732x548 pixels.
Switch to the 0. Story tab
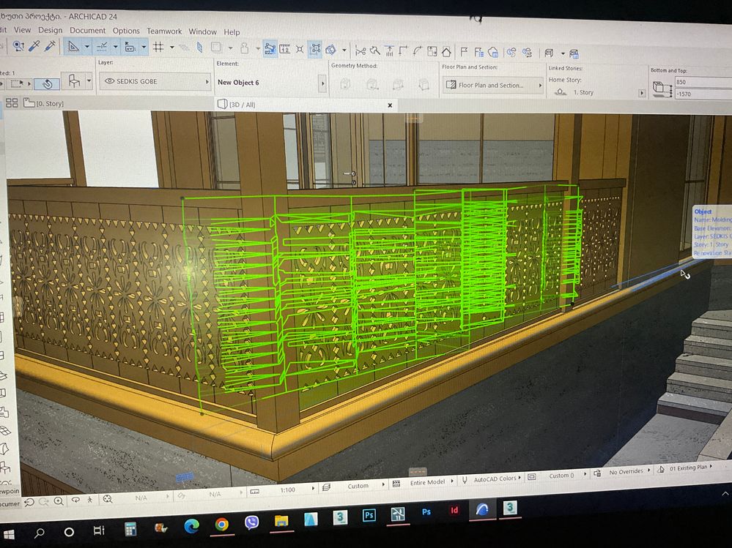pos(45,103)
